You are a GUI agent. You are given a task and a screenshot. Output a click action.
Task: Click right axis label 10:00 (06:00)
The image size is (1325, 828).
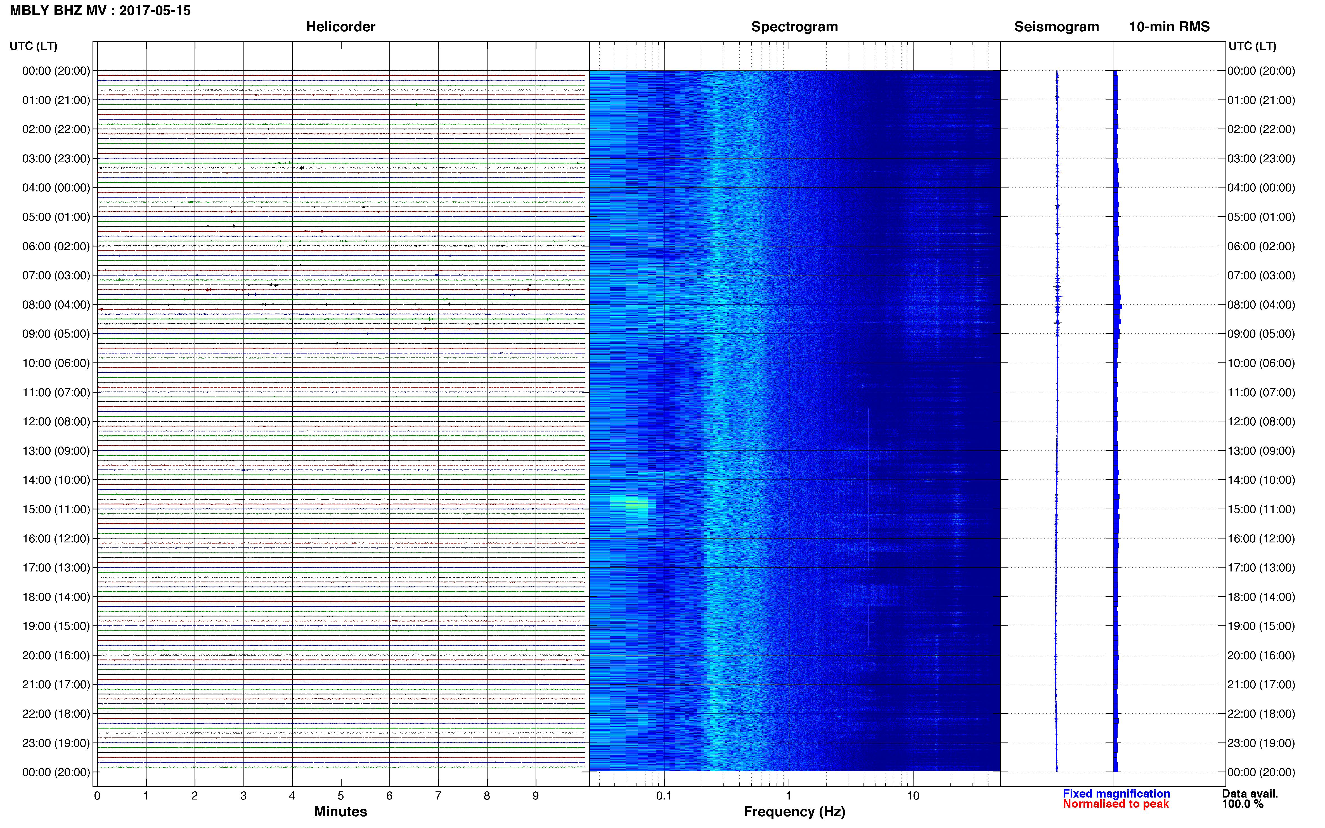1261,363
